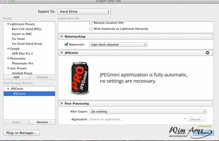Uncheck the Watermark checkbox
This screenshot has width=219, height=141.
tap(66, 44)
